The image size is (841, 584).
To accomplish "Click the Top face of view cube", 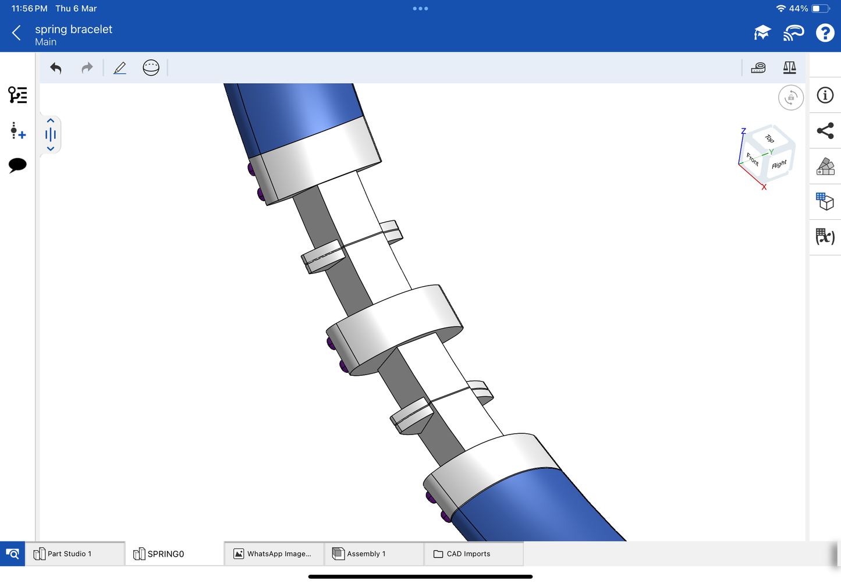I will 769,138.
